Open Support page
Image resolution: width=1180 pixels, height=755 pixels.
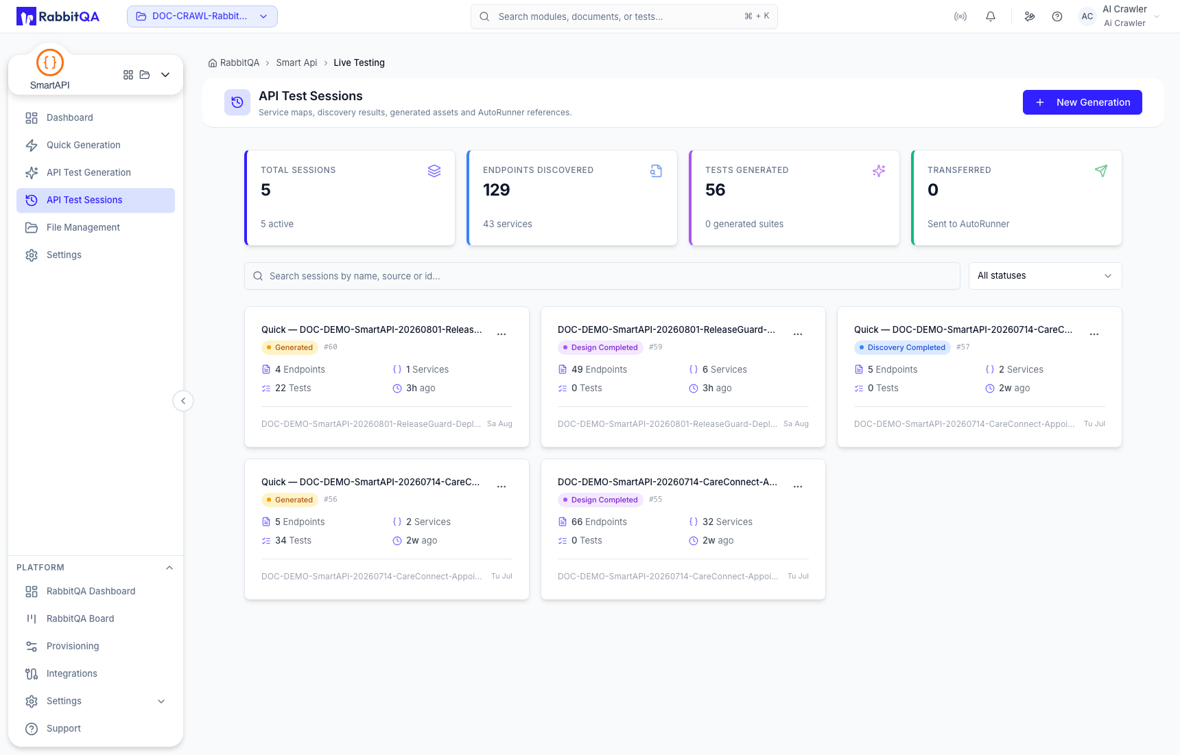tap(95, 729)
